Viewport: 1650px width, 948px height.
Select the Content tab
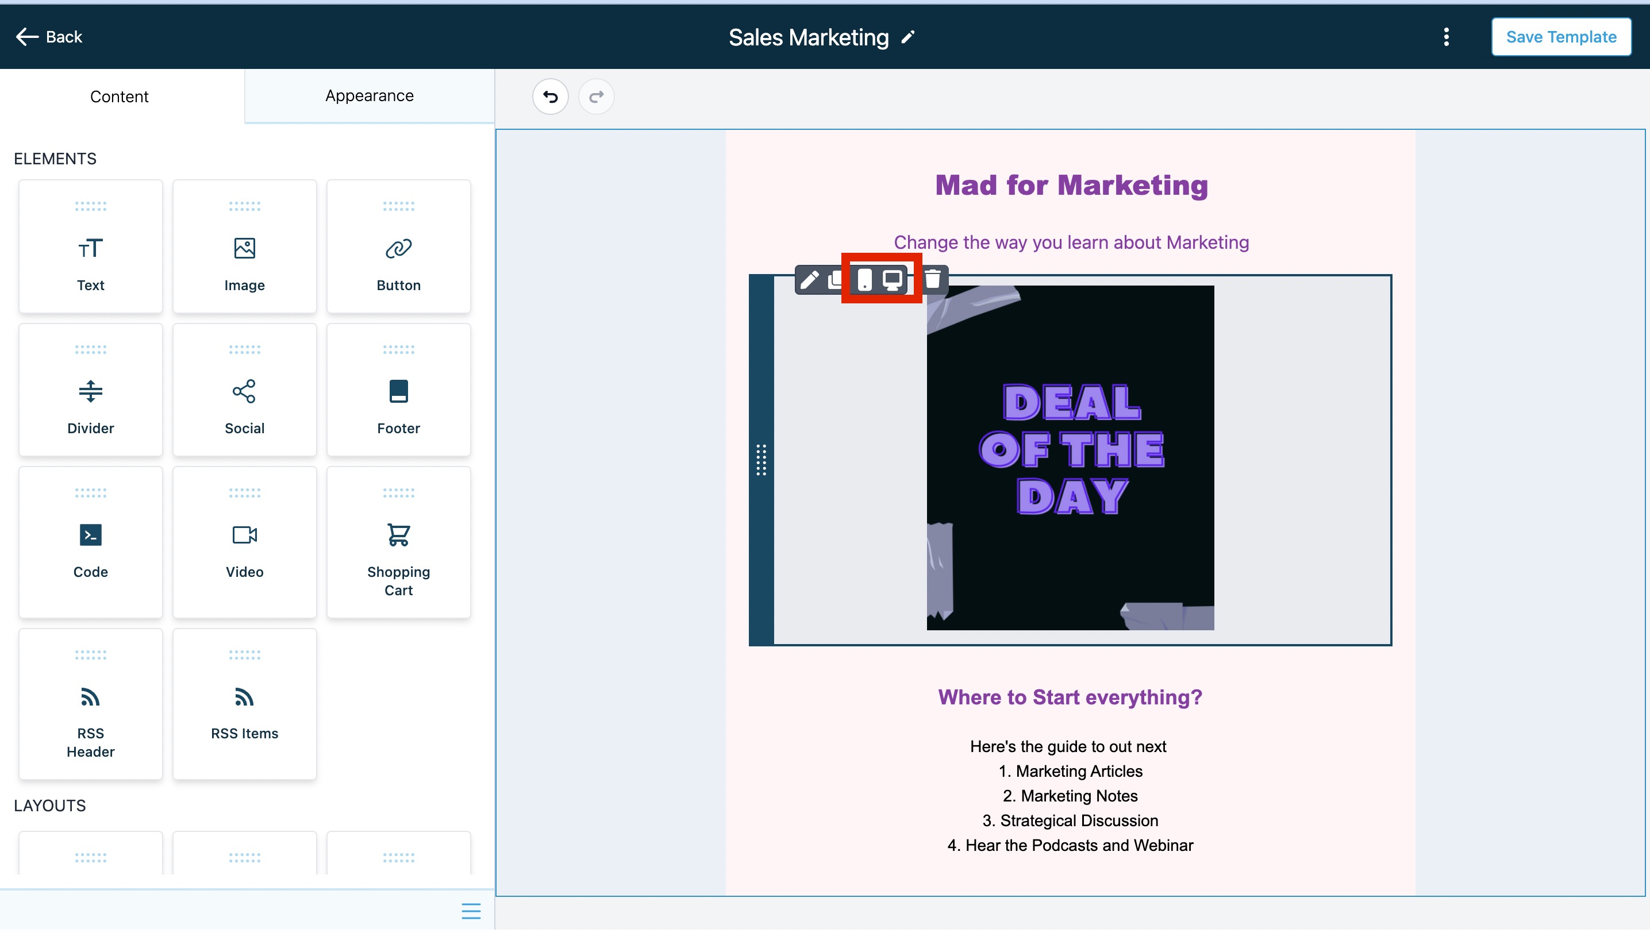119,97
